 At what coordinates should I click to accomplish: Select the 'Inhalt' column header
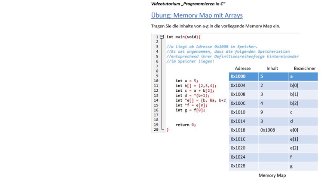272,68
